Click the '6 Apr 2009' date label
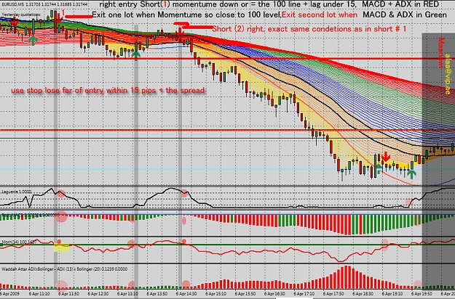The height and width of the screenshot is (299, 455). pos(9,294)
